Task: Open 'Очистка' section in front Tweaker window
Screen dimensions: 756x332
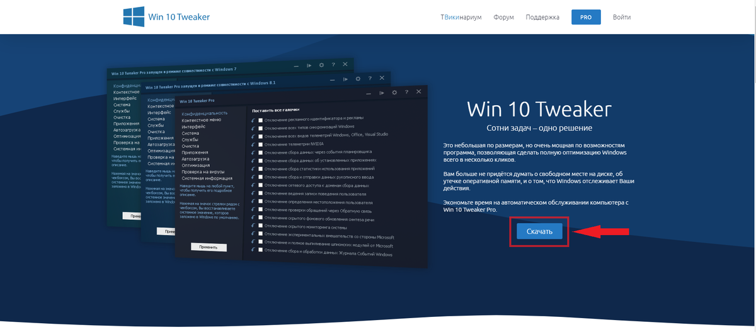Action: pos(191,146)
